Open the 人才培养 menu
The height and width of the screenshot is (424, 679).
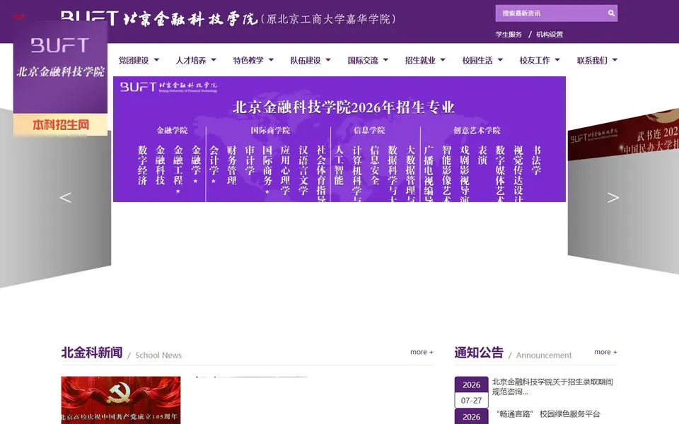click(190, 60)
